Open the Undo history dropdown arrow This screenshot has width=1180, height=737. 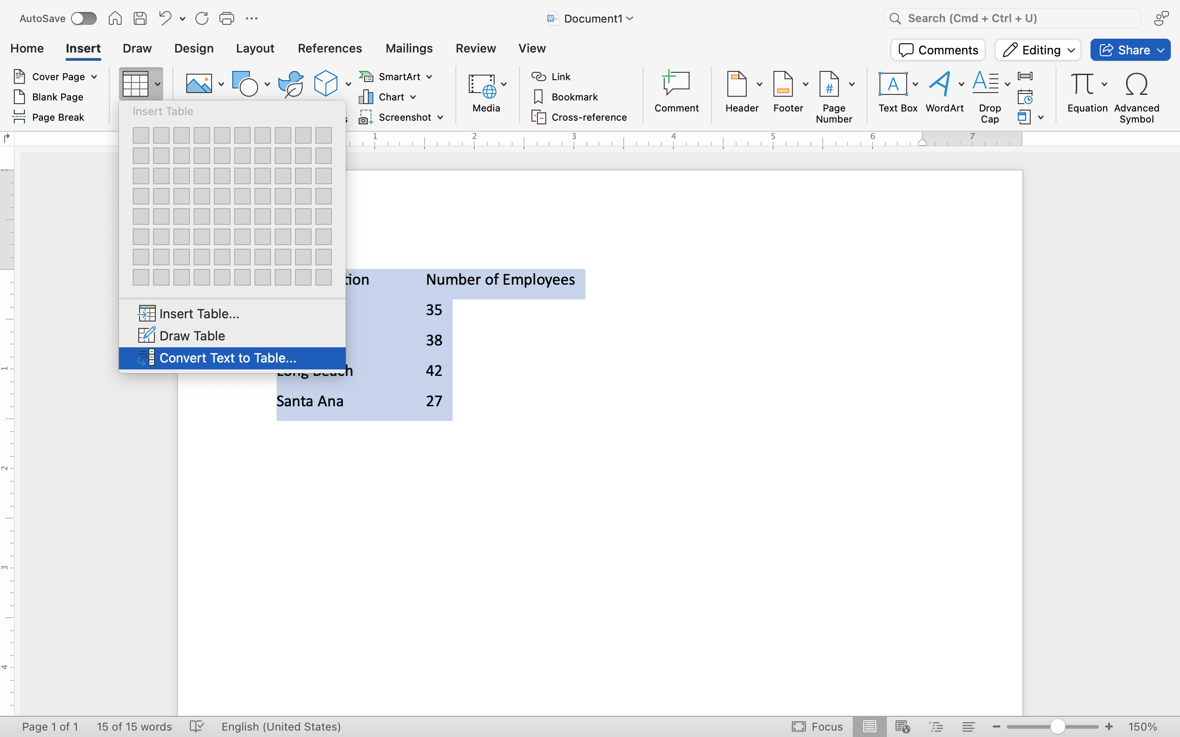pyautogui.click(x=183, y=19)
